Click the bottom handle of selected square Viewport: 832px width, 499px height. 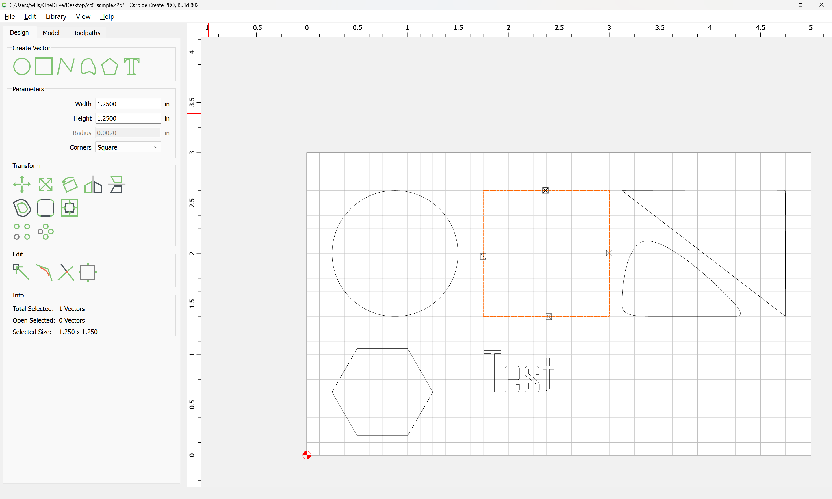coord(549,316)
